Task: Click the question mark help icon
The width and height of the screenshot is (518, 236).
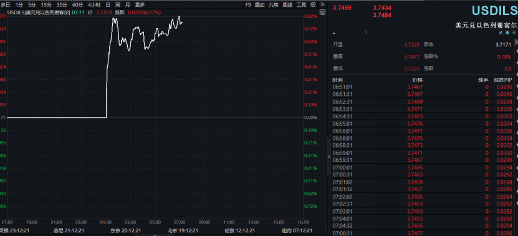Action: (366, 32)
